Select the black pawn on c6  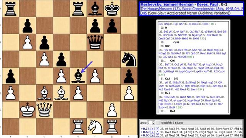[x=44, y=42]
